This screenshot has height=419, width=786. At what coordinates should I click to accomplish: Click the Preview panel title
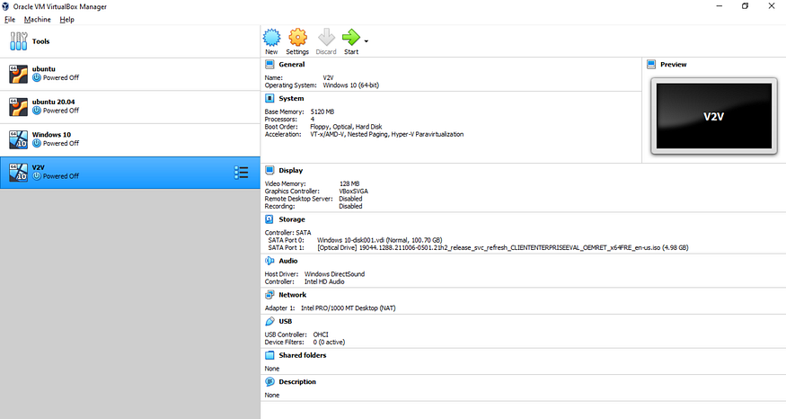click(673, 64)
